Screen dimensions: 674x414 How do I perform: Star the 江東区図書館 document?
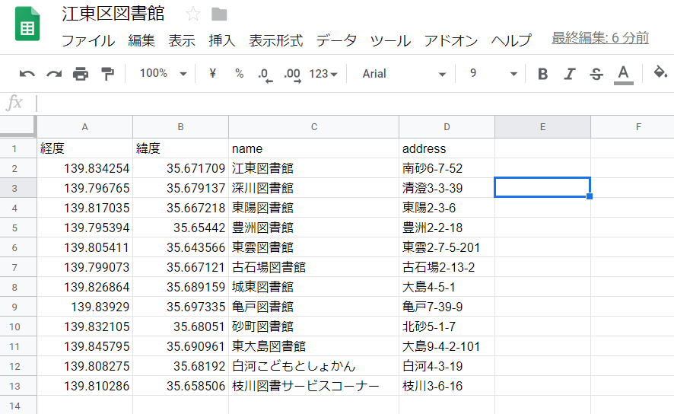193,14
